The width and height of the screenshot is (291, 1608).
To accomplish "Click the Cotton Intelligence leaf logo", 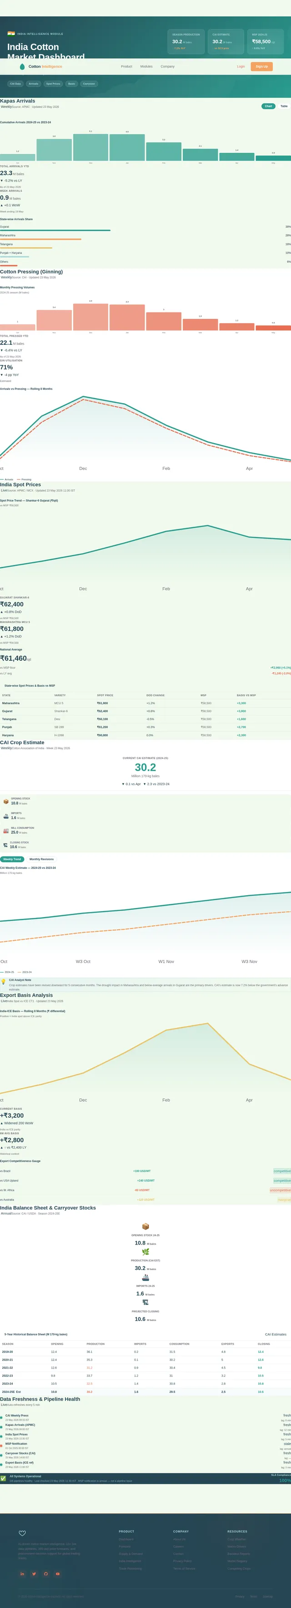I will click(x=22, y=66).
